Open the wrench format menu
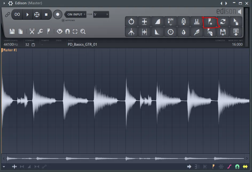This screenshot has height=172, width=252. point(40,31)
